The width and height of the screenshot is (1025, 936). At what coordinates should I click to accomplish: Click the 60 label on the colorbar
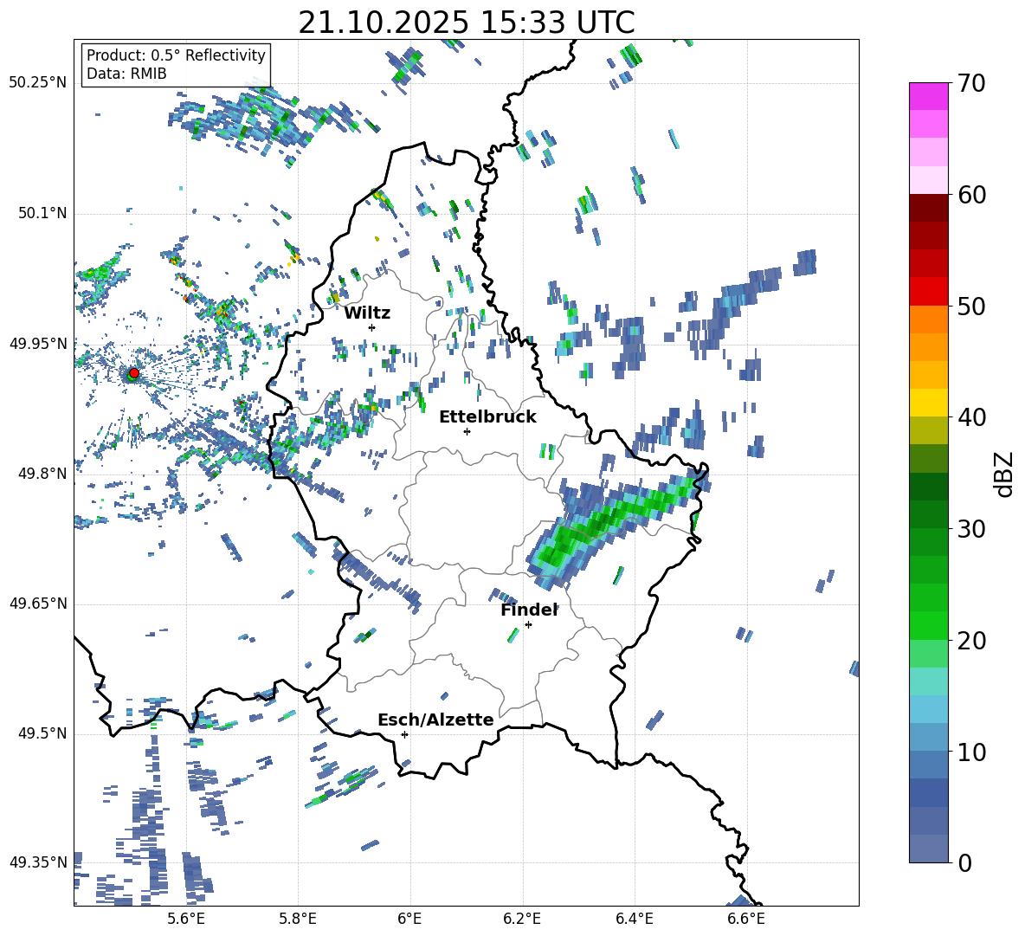coord(970,195)
